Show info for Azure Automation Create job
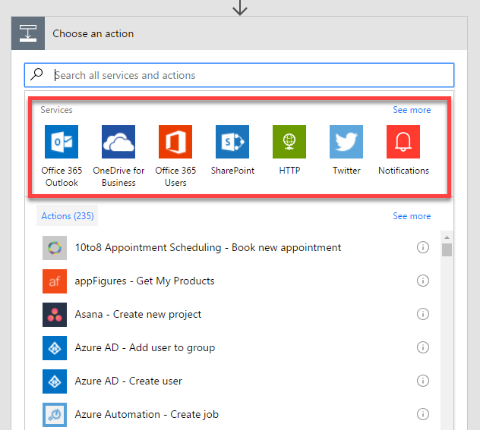This screenshot has width=480, height=430. pyautogui.click(x=423, y=414)
